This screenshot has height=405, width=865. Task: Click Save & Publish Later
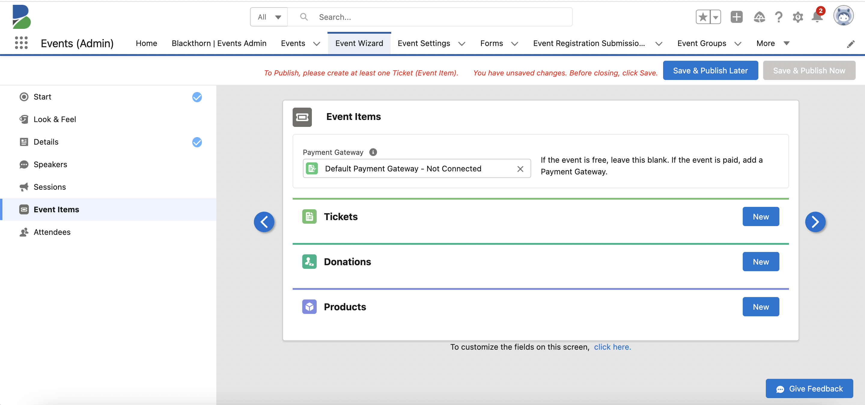tap(710, 71)
